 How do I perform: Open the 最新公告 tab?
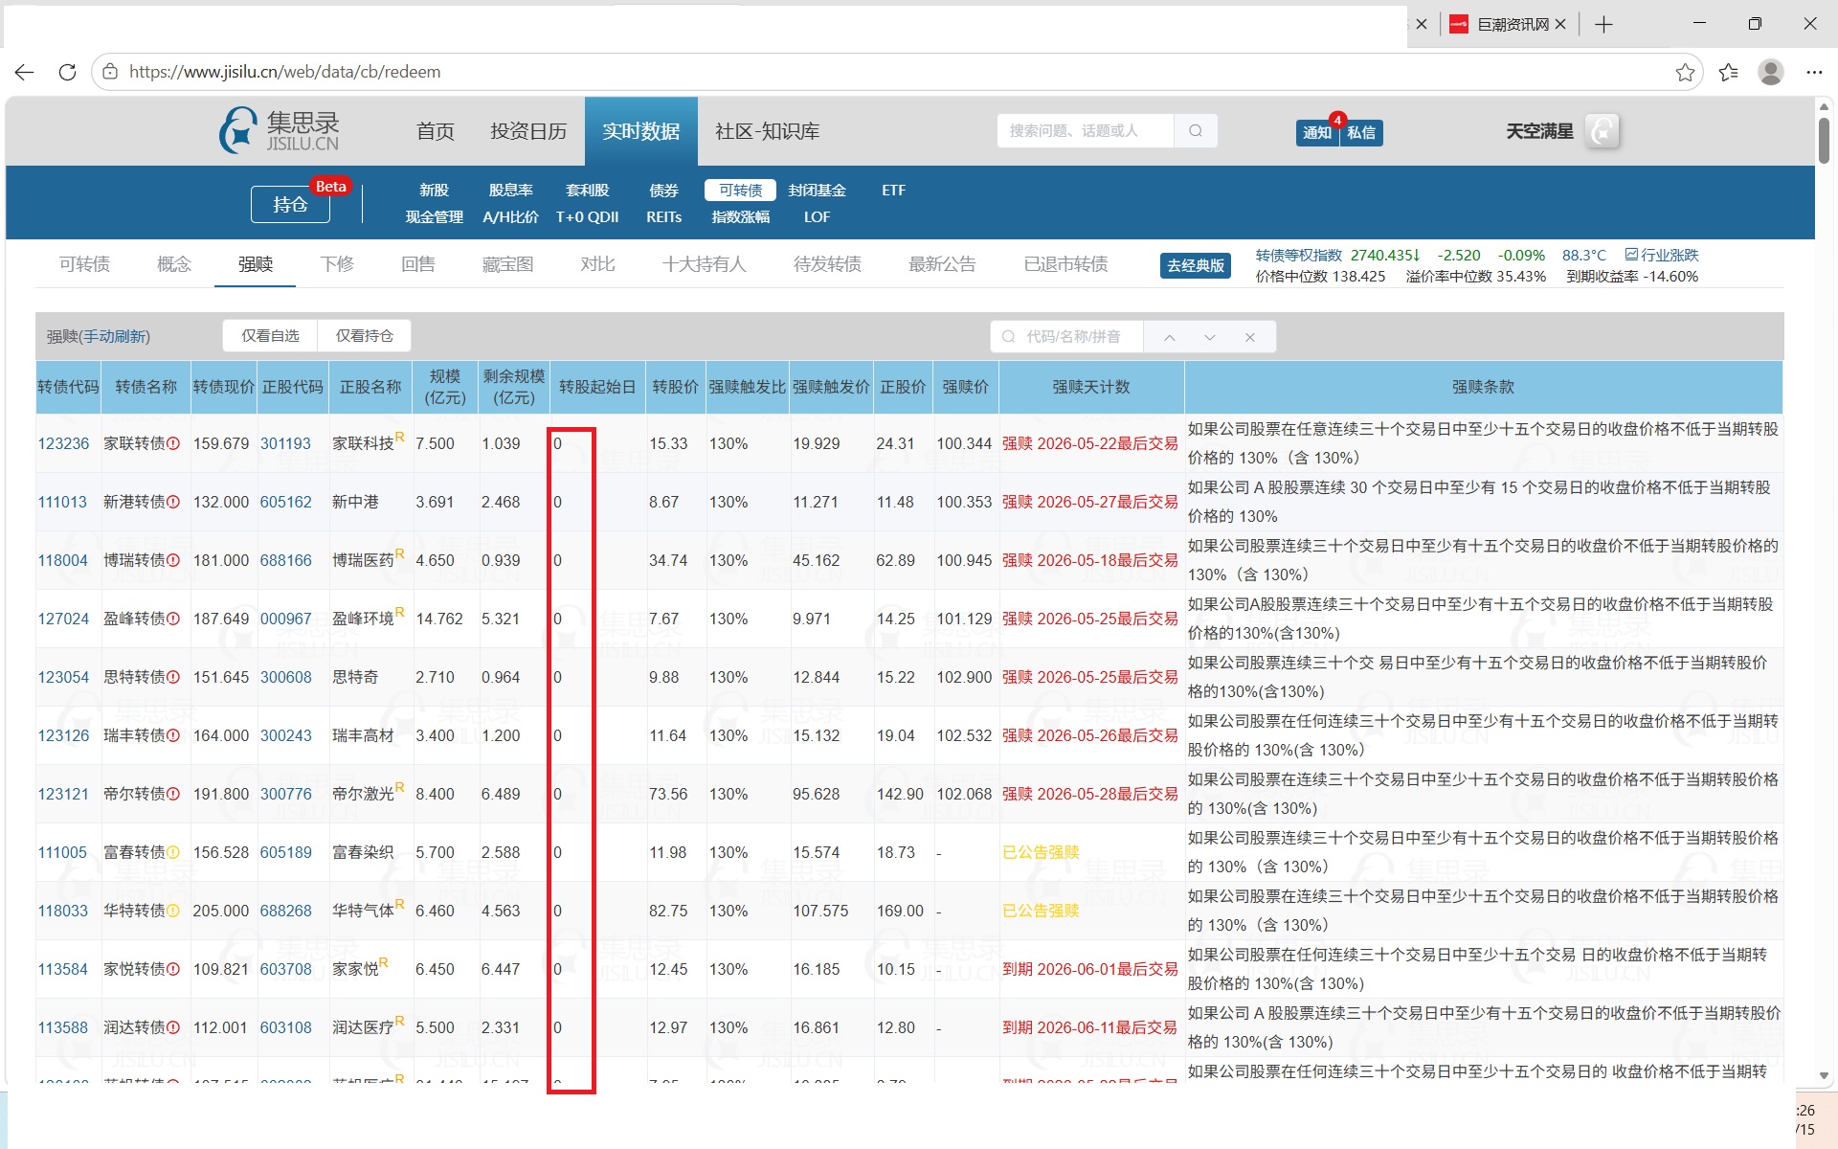pos(942,264)
